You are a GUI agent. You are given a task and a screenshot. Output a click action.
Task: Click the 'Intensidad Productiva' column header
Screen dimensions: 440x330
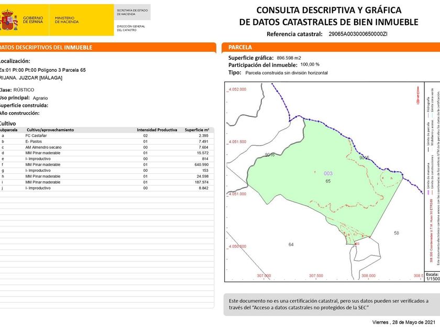click(x=157, y=130)
